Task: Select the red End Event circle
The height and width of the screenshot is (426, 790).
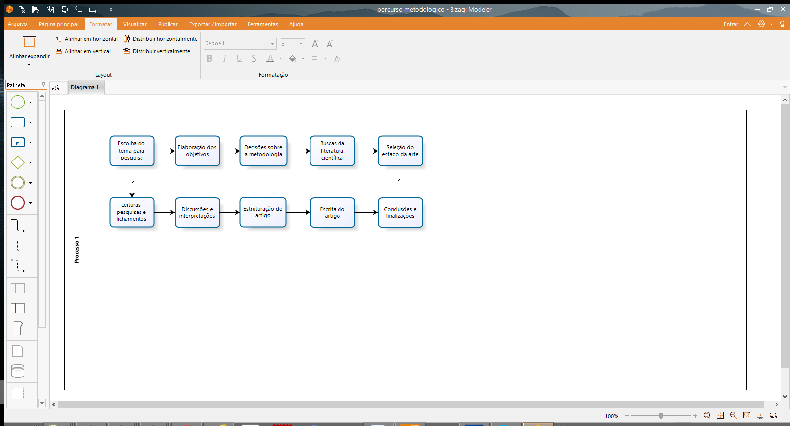Action: (18, 203)
